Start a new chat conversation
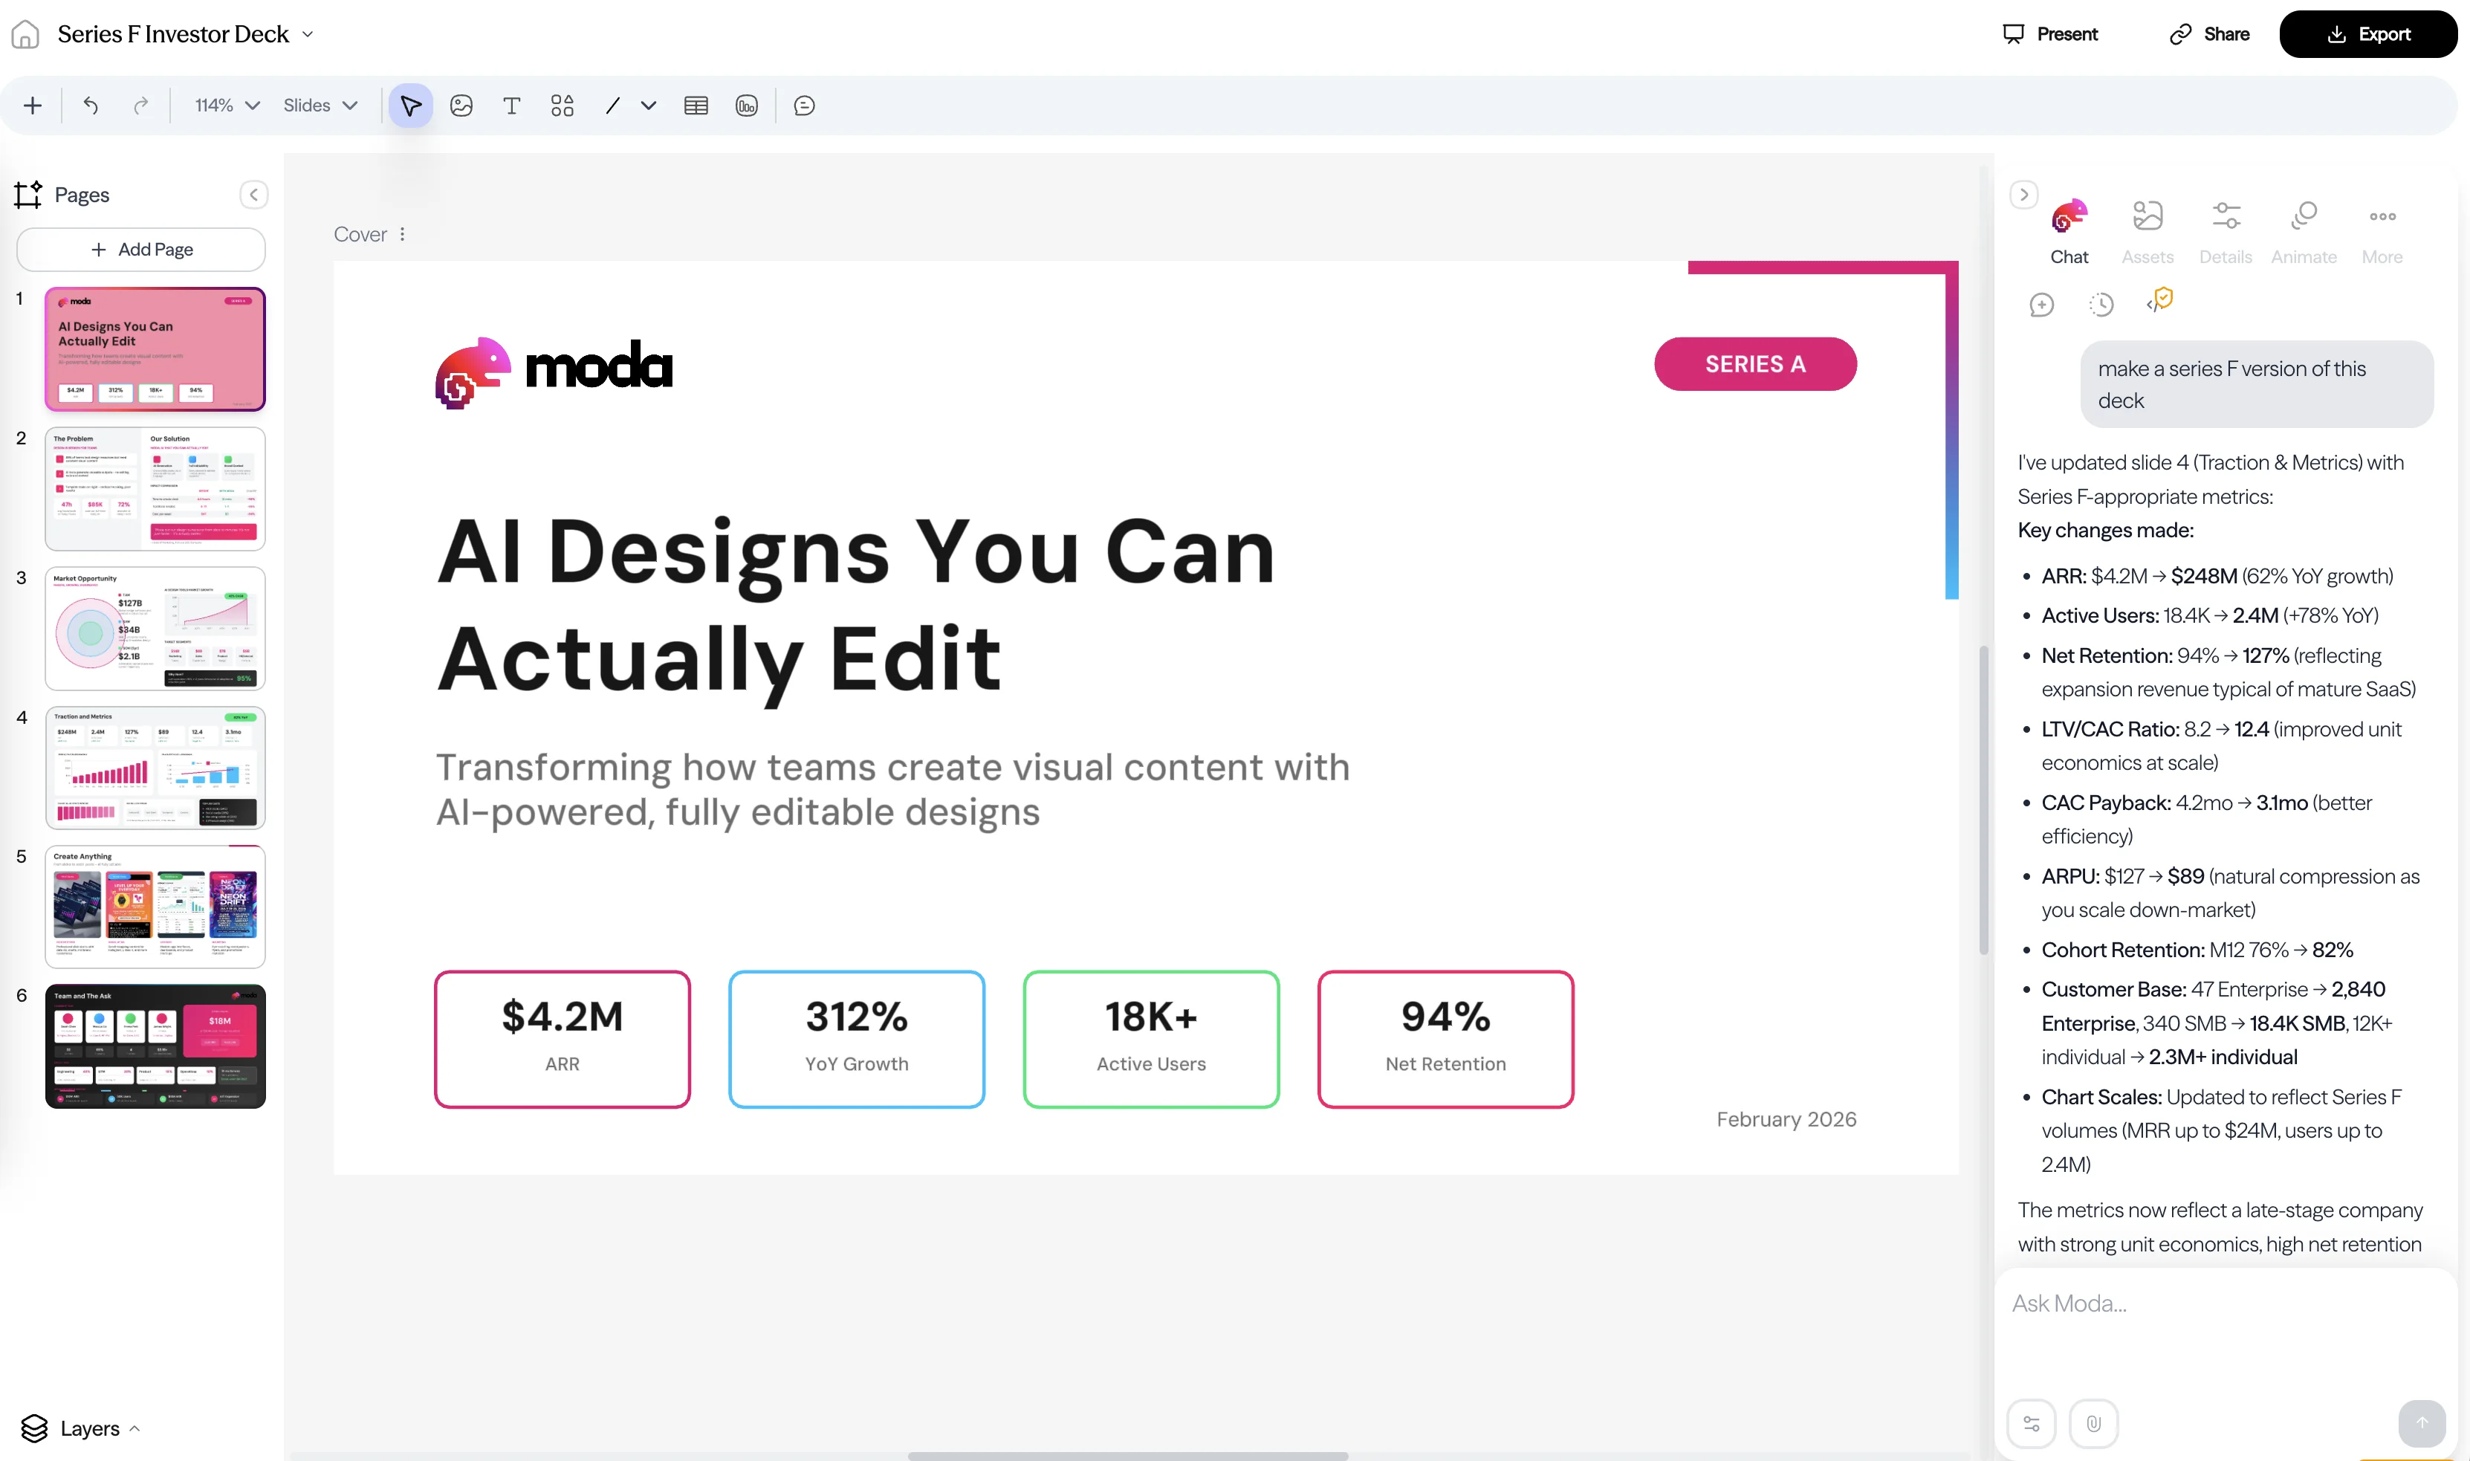2470x1461 pixels. pos(2040,304)
